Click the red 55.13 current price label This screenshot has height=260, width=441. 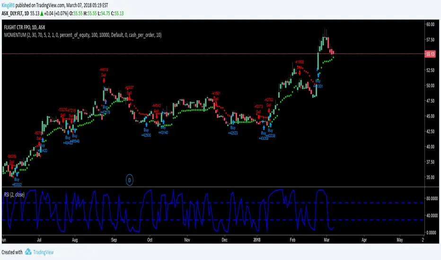pyautogui.click(x=430, y=54)
